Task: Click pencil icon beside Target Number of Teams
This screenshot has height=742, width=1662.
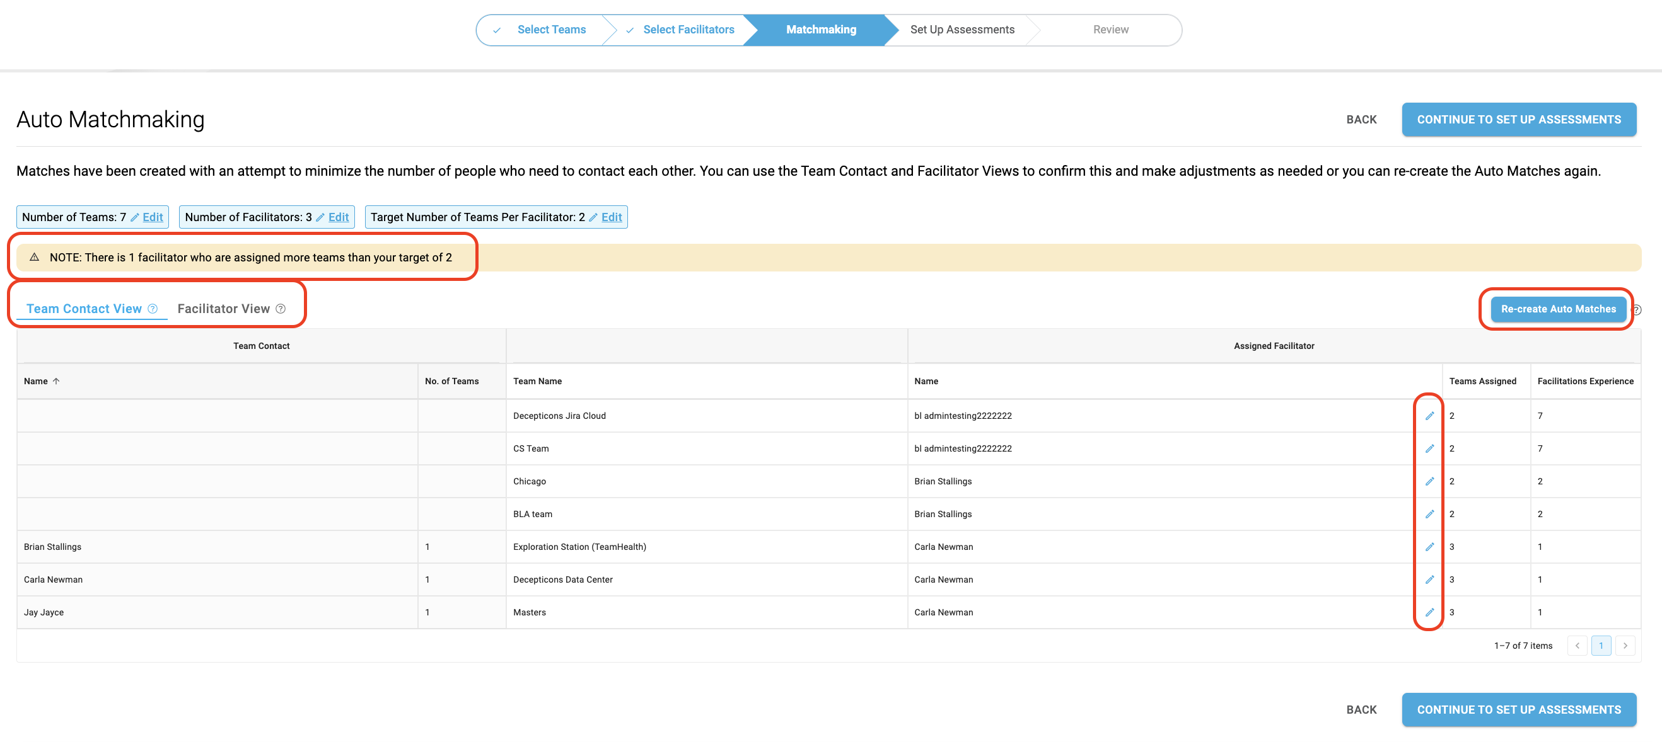Action: coord(593,217)
